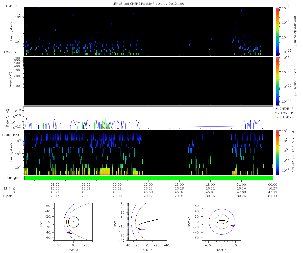Click the LEMMS Ions intensity colorbar

click(x=277, y=152)
